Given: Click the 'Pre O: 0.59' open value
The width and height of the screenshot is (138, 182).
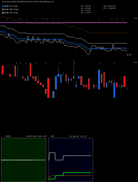Looking at the screenshot, I should pos(86,6).
